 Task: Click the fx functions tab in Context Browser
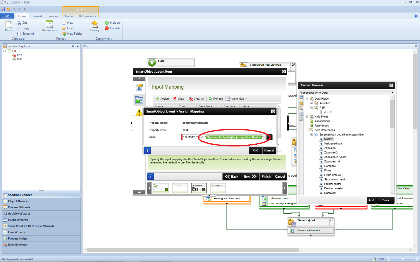(301, 120)
